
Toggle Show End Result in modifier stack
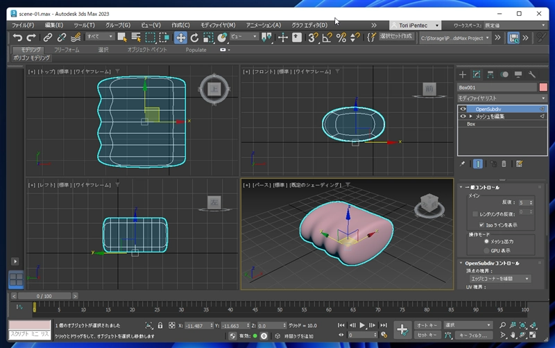click(478, 164)
